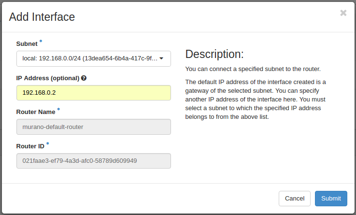The image size is (356, 215).
Task: Click the Description heading
Action: coord(214,54)
